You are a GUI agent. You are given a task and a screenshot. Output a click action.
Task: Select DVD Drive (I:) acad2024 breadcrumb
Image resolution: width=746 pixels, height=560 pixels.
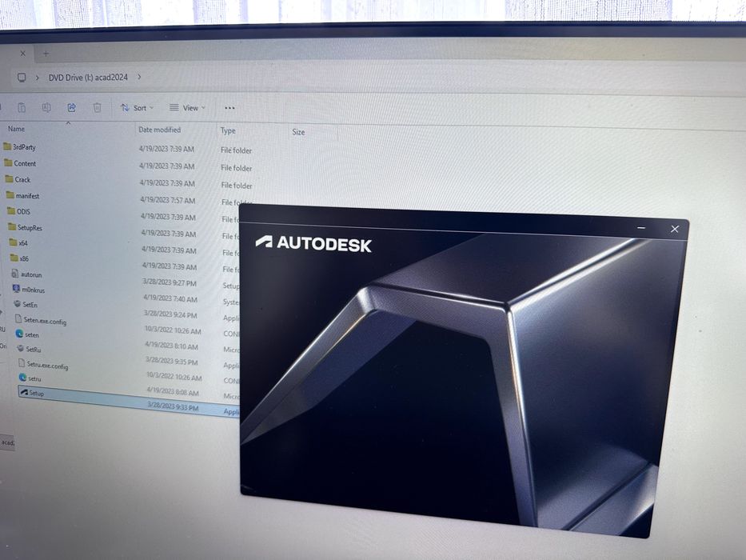coord(88,77)
